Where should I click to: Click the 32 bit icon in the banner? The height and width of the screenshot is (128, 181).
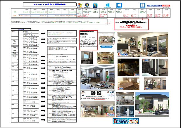92,93
